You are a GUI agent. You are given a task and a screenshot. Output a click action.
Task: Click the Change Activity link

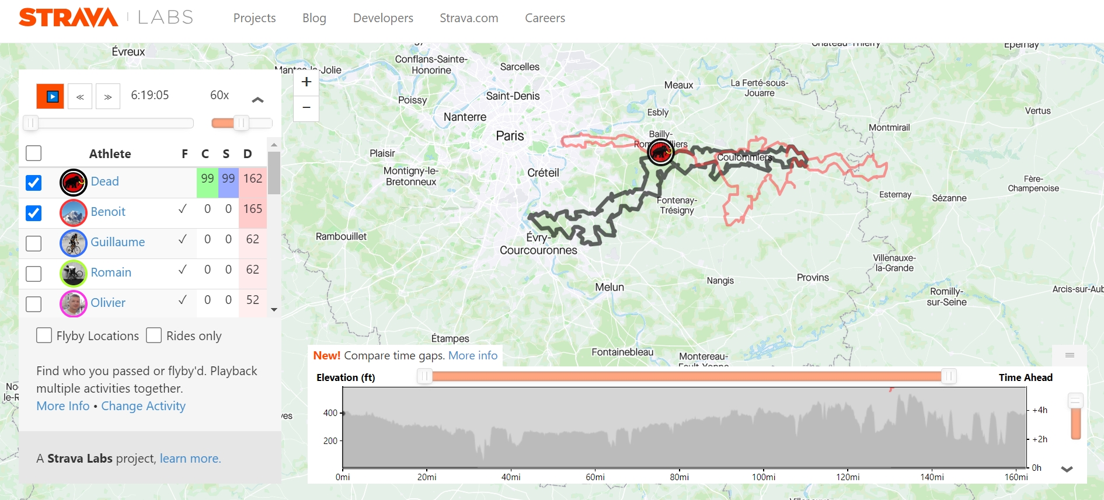[143, 406]
